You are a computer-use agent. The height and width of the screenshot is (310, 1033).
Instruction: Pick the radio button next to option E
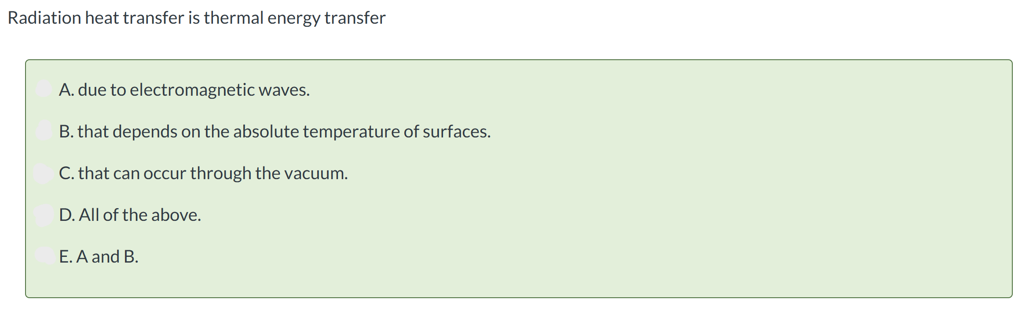click(x=44, y=256)
